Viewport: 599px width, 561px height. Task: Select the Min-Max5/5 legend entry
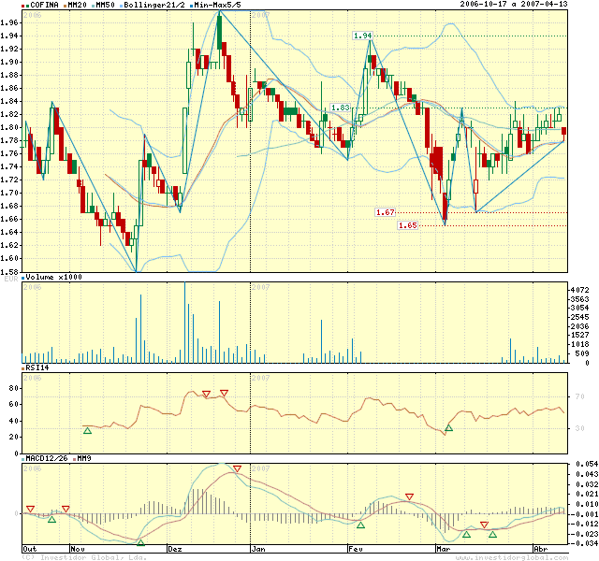216,5
